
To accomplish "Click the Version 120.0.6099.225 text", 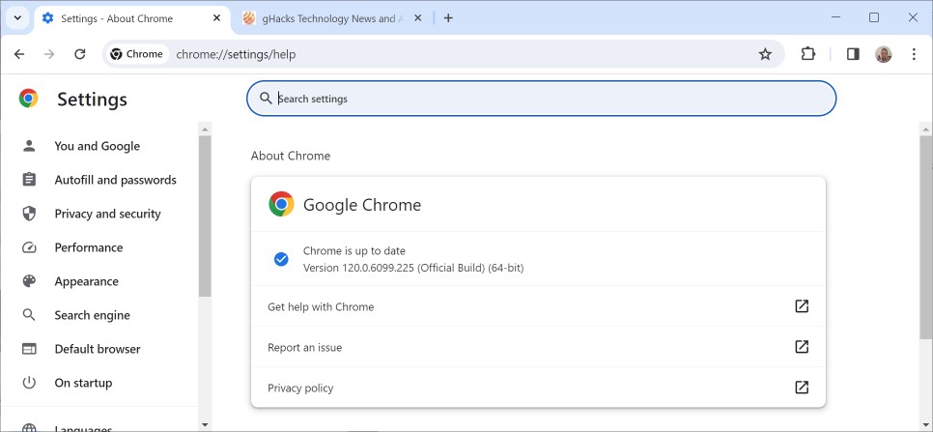I will pyautogui.click(x=413, y=268).
